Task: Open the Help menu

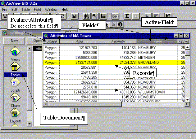Action: (65, 10)
